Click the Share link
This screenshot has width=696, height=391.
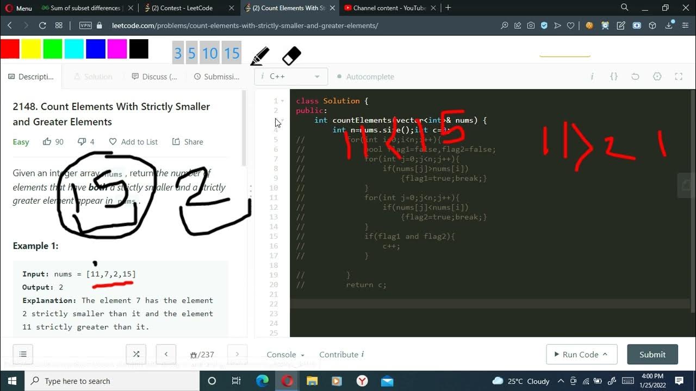pos(188,142)
